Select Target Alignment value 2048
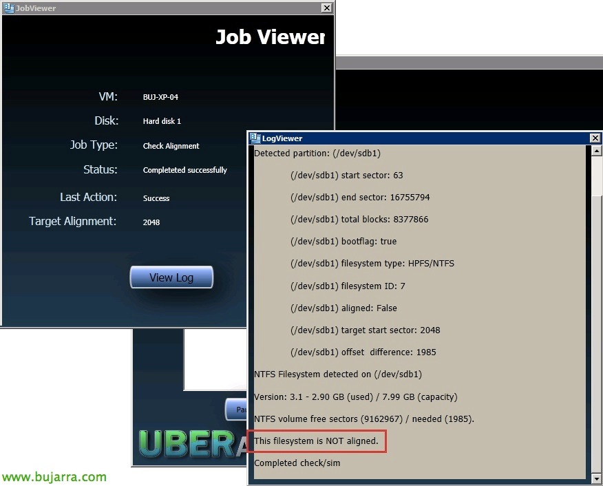The width and height of the screenshot is (603, 486). [151, 222]
